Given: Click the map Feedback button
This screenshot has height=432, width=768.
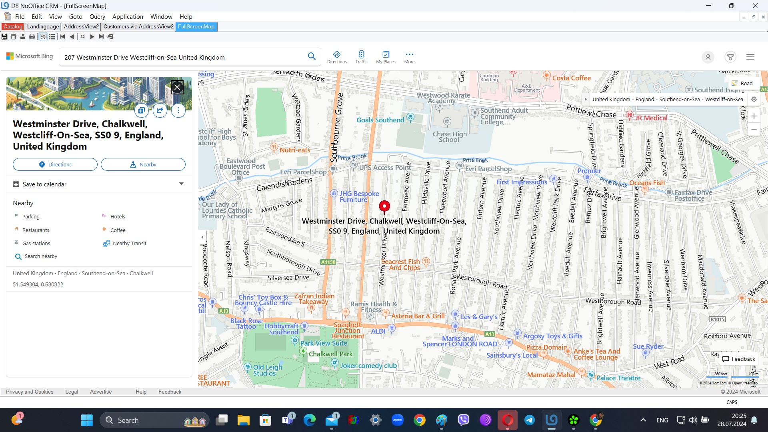Looking at the screenshot, I should tap(739, 359).
